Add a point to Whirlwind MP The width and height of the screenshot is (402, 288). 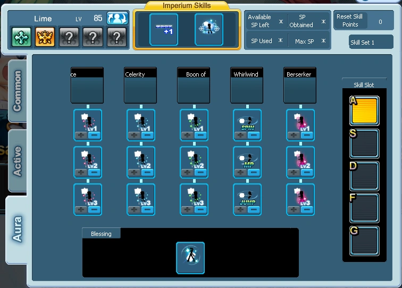(240, 173)
